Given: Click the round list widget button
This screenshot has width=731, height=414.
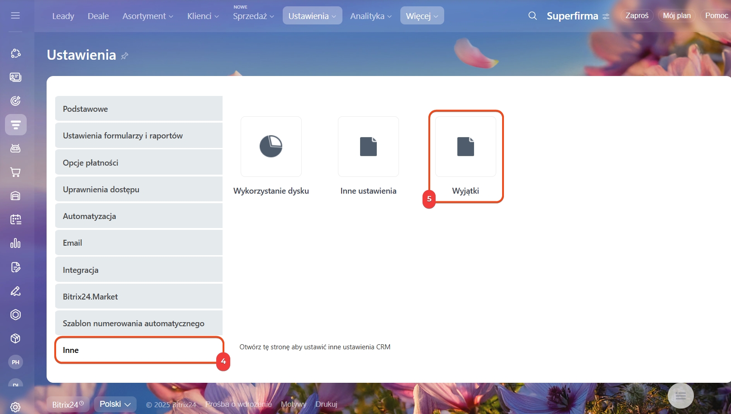Looking at the screenshot, I should [680, 396].
